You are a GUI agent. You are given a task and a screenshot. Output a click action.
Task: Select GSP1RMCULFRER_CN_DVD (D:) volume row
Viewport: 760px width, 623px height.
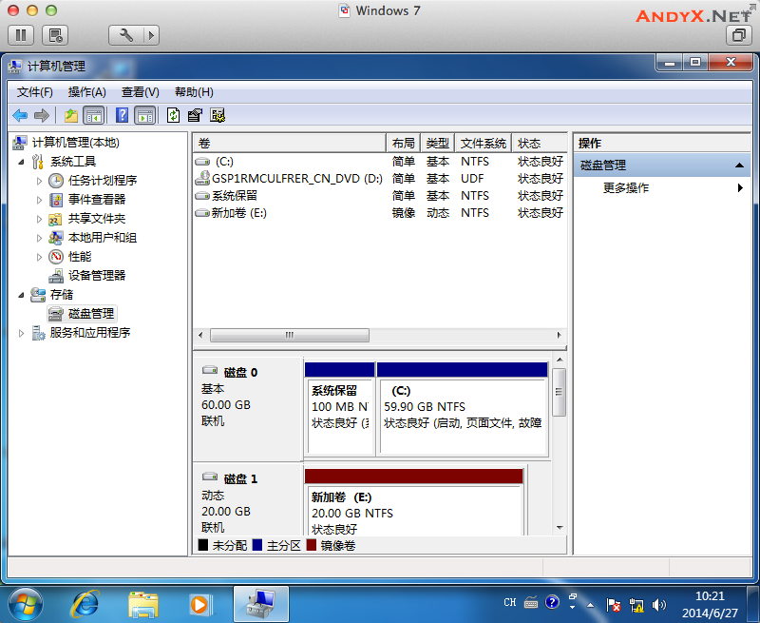tap(379, 179)
